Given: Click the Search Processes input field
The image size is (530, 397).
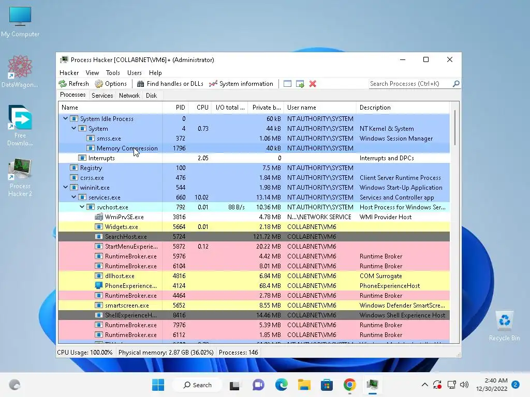Looking at the screenshot, I should click(x=410, y=84).
